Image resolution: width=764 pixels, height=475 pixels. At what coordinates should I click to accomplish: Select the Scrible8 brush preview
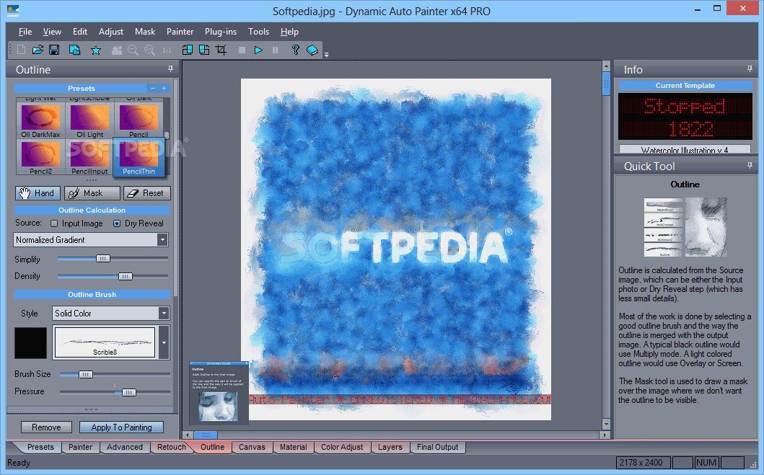click(105, 342)
